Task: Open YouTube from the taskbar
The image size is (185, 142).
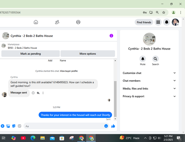Action: tap(23, 138)
